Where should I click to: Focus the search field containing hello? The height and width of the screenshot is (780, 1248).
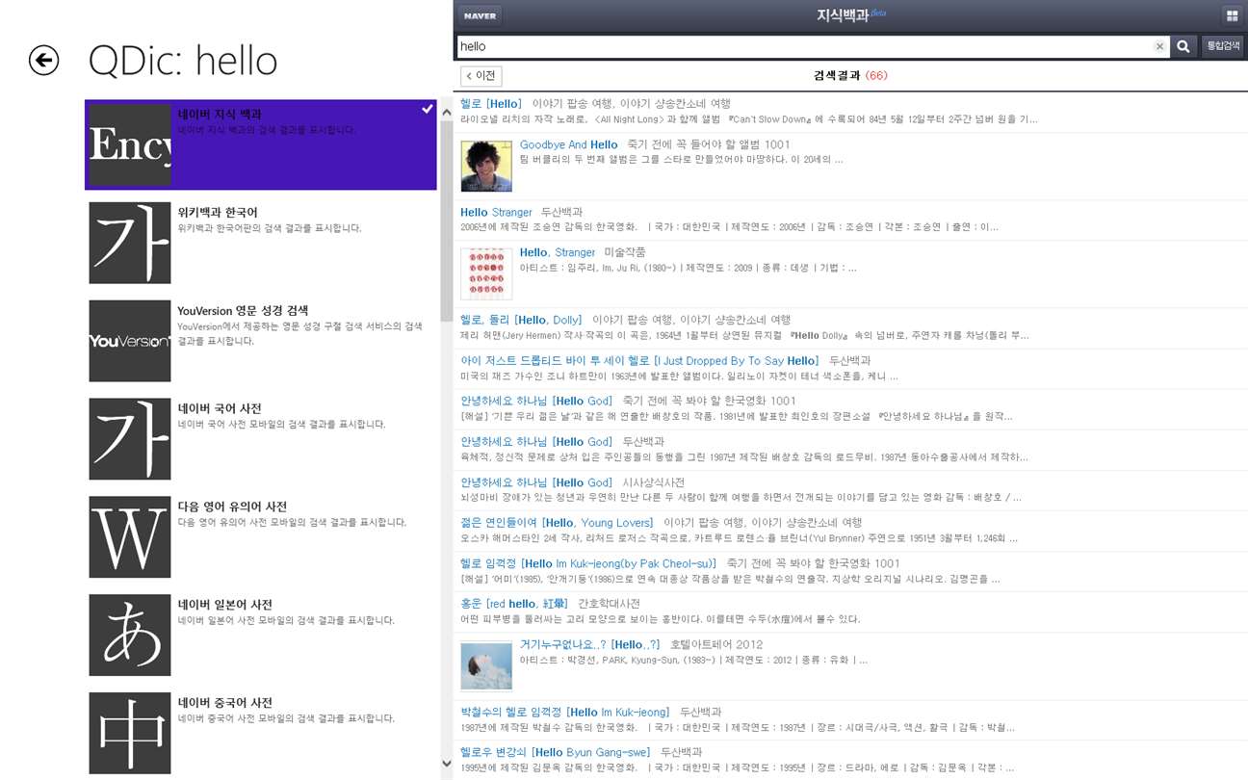point(805,46)
